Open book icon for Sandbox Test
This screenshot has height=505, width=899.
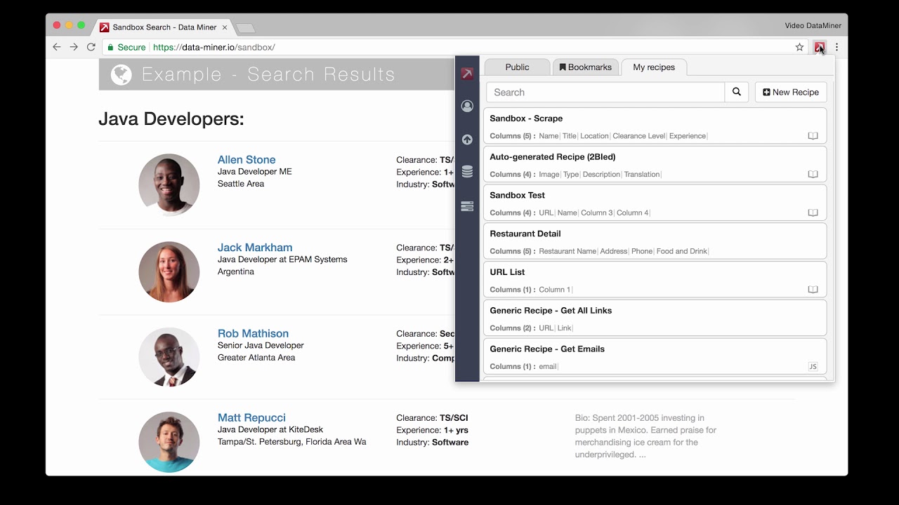tap(813, 213)
